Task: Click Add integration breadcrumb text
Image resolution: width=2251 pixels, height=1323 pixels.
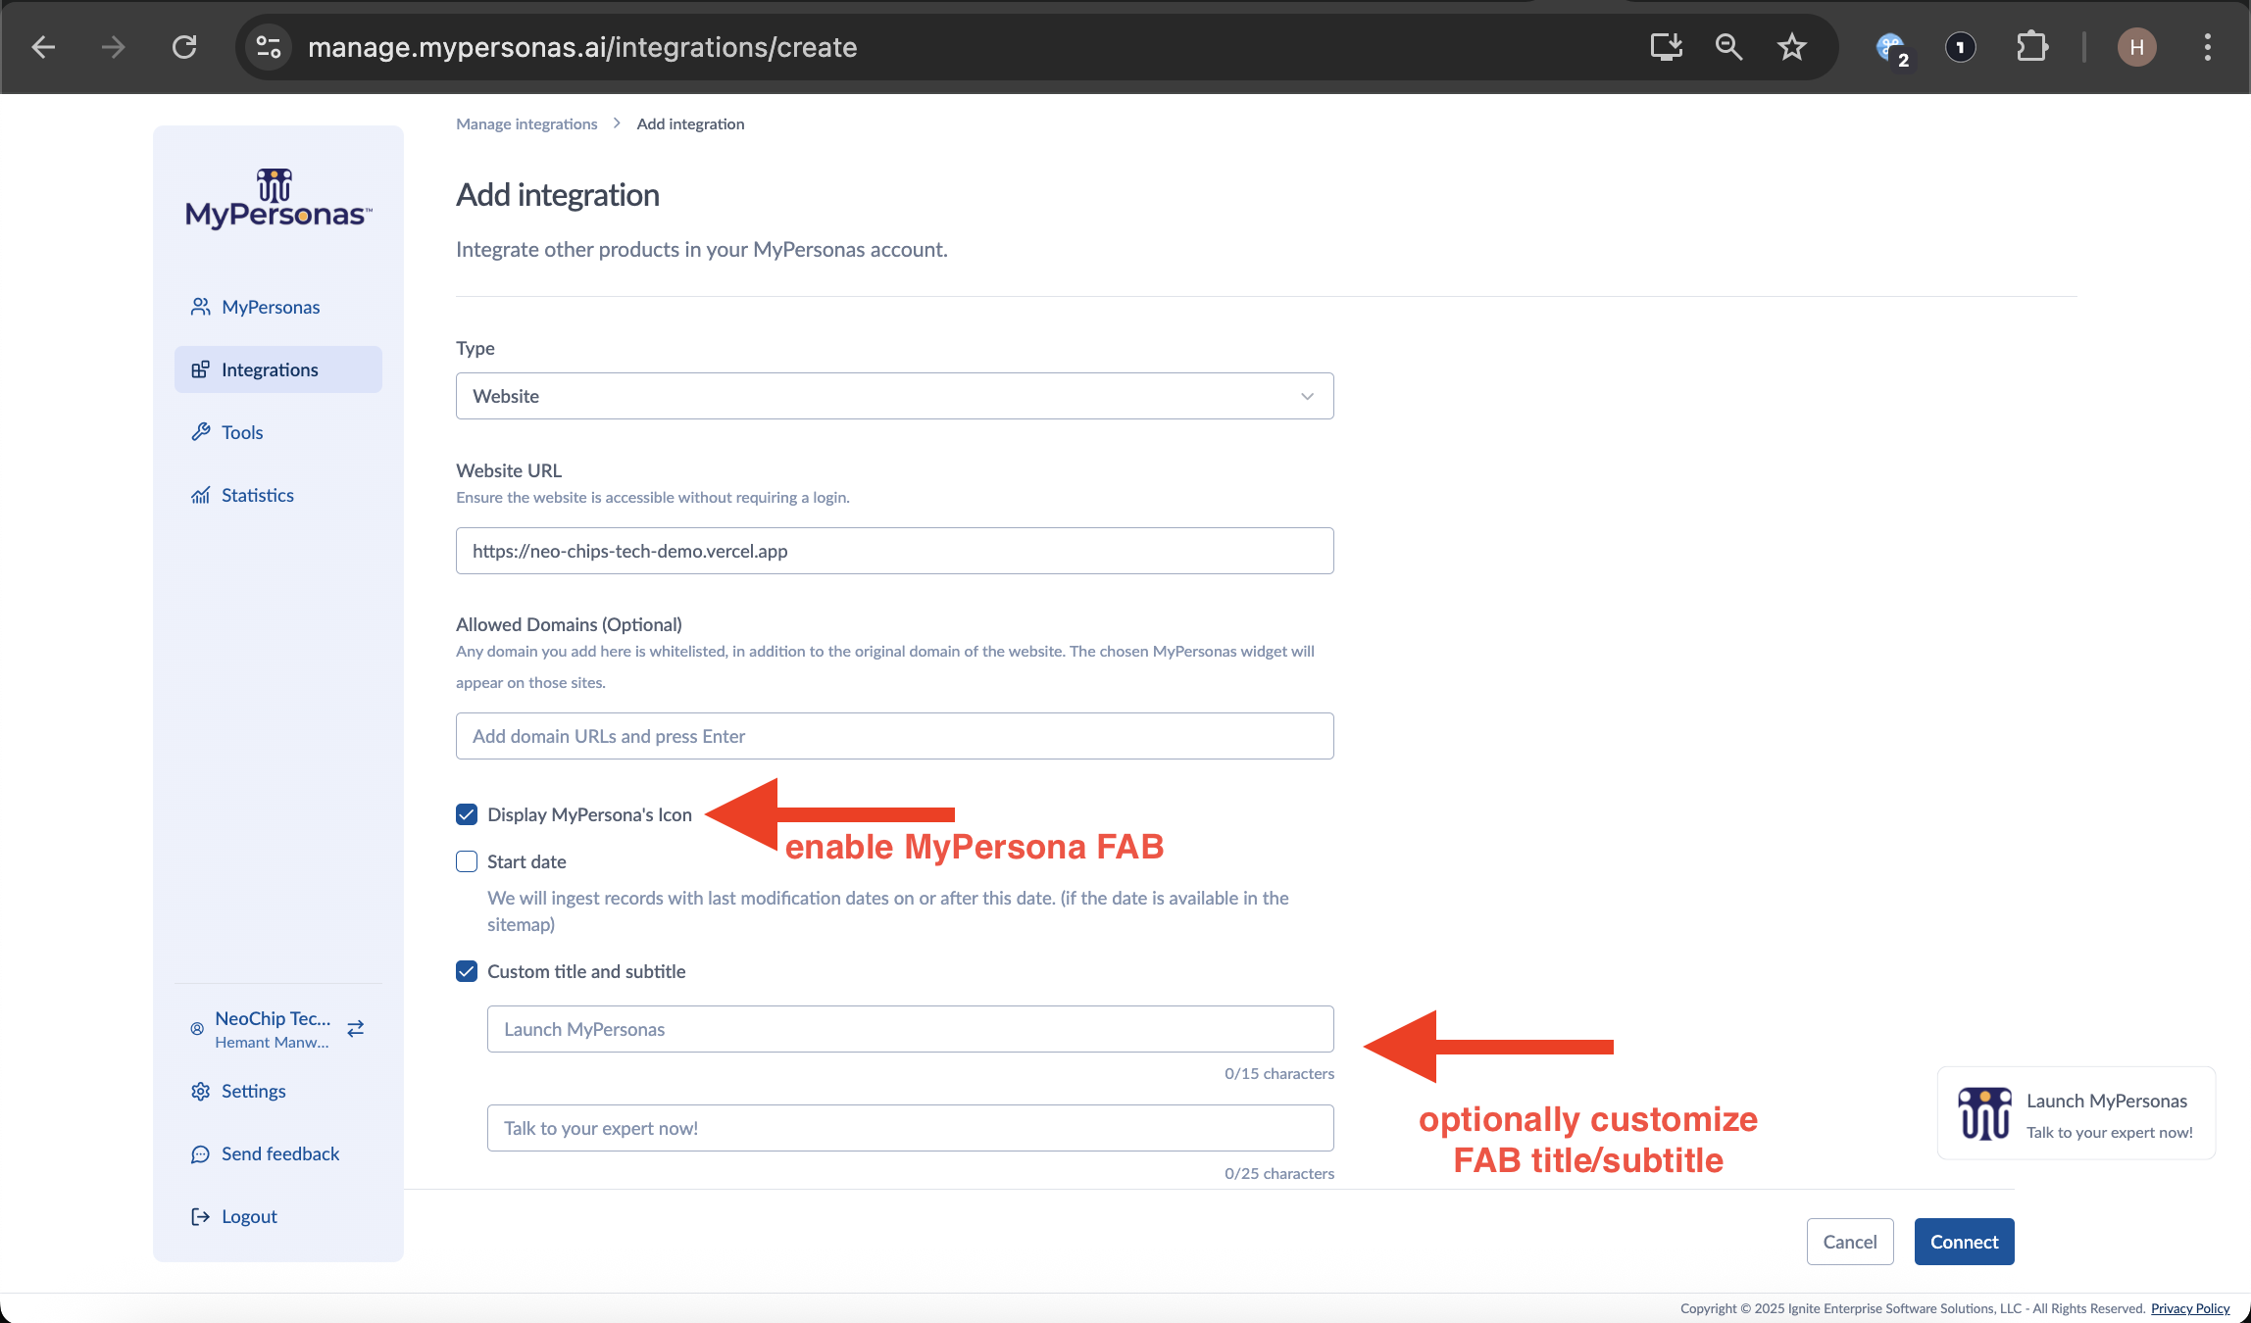Action: (x=690, y=123)
